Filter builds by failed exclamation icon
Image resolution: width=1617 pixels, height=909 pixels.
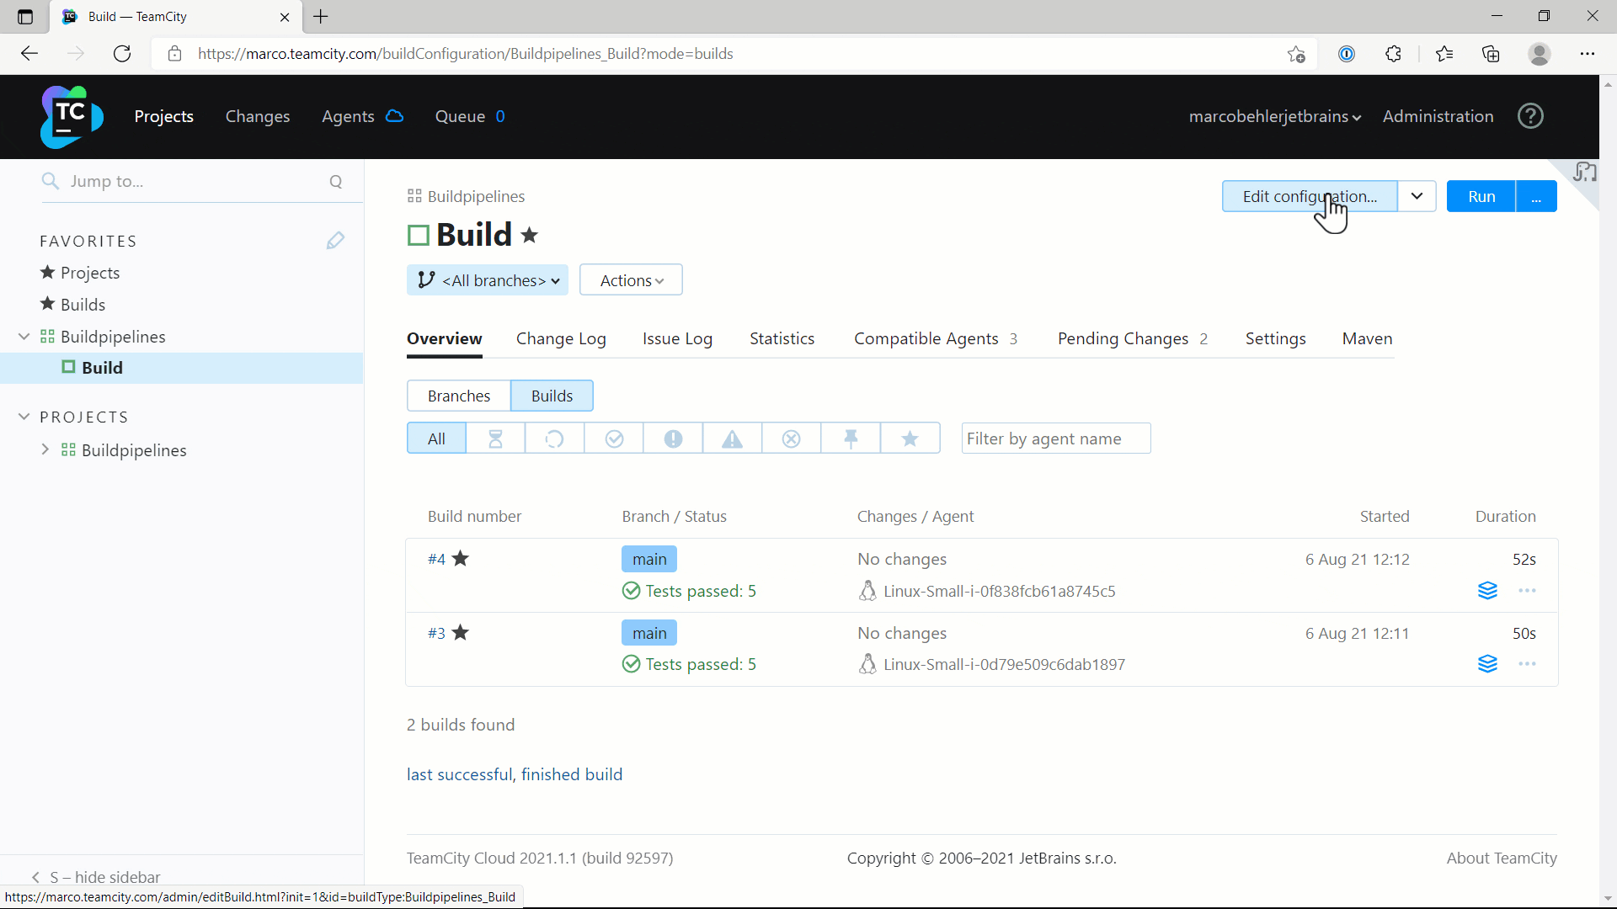point(673,439)
